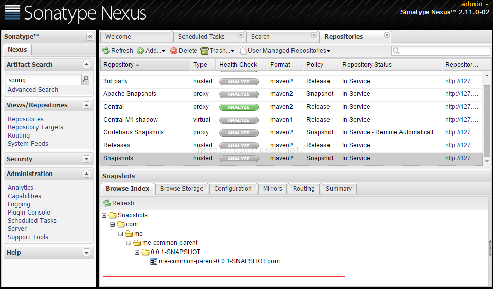Open the Analytics link
This screenshot has height=289, width=493.
pyautogui.click(x=21, y=188)
